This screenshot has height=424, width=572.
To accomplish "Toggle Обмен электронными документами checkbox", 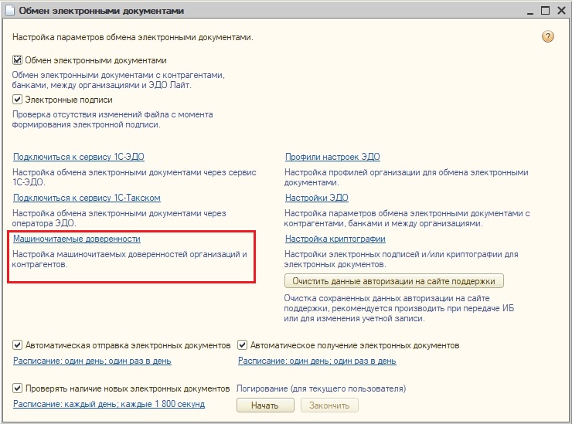I will point(17,59).
